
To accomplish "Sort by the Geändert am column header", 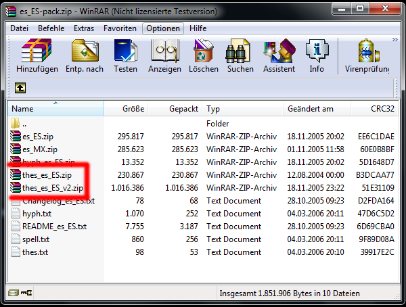I will coord(317,109).
